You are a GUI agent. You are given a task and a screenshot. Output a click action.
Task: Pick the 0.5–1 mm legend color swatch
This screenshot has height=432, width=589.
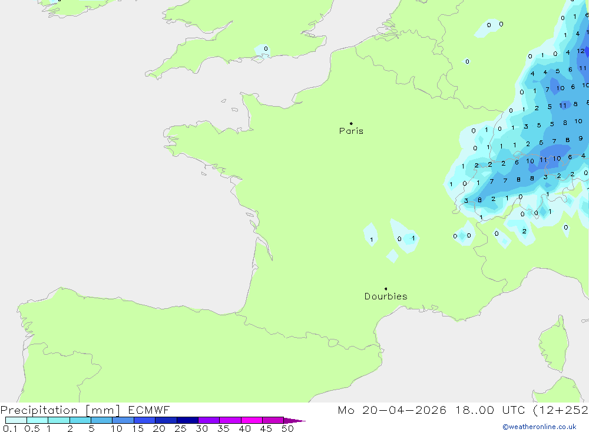click(37, 420)
